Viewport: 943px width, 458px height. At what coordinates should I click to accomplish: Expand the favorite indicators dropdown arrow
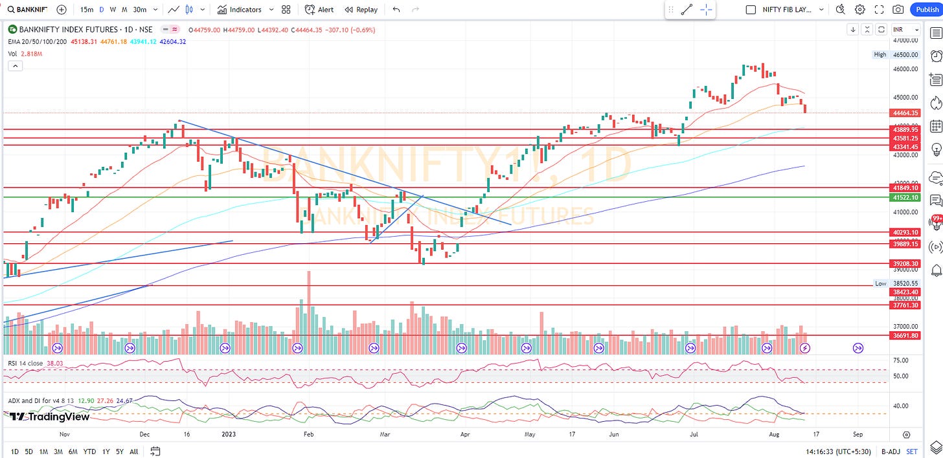[x=271, y=10]
